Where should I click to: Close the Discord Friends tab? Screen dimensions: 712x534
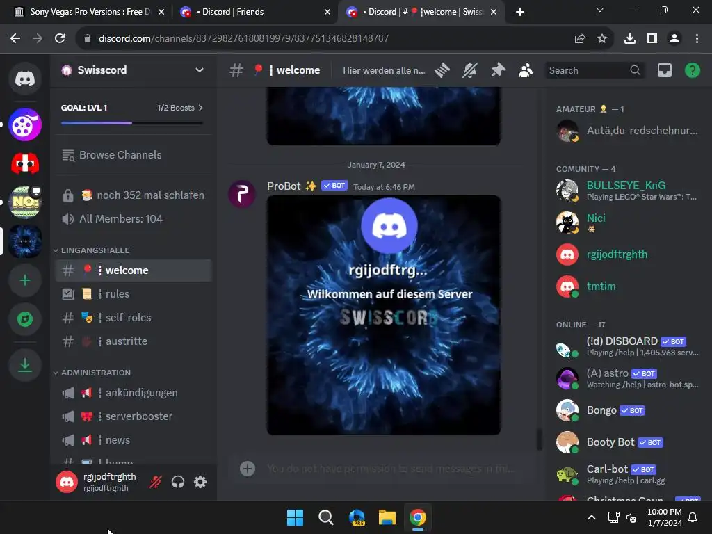click(x=327, y=12)
